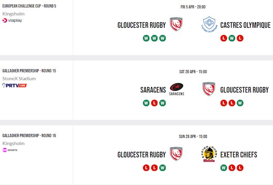Click Gloucester Rugby crest in Saracens fixture
273x185 pixels.
coord(209,89)
